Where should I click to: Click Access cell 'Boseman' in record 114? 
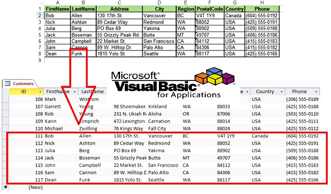[90, 158]
